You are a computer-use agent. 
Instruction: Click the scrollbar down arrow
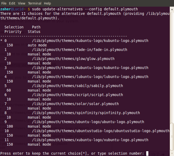(172, 153)
